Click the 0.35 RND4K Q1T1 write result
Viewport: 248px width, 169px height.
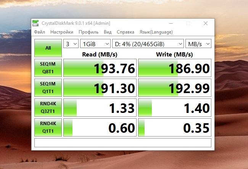tap(174, 128)
